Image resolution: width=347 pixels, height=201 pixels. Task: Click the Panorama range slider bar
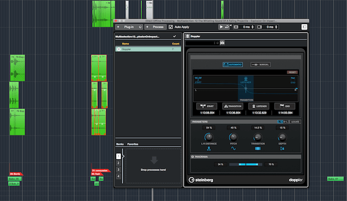click(246, 165)
